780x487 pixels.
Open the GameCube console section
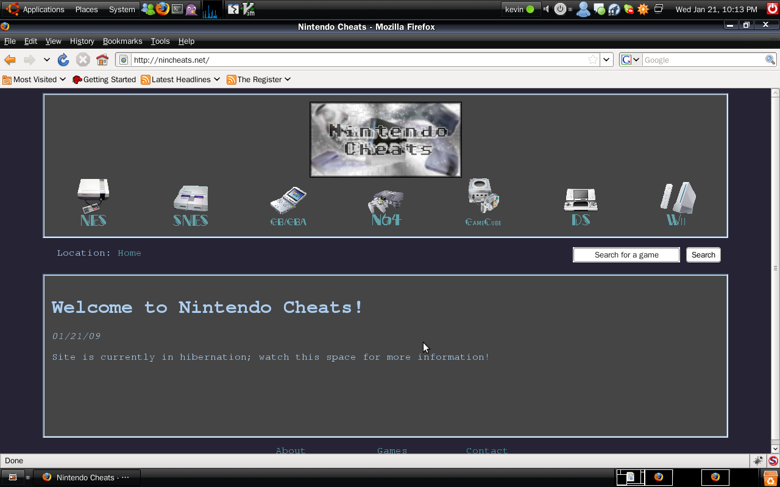tap(483, 202)
